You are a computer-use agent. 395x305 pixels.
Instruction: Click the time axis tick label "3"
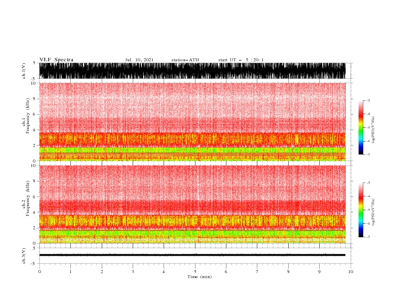133,272
